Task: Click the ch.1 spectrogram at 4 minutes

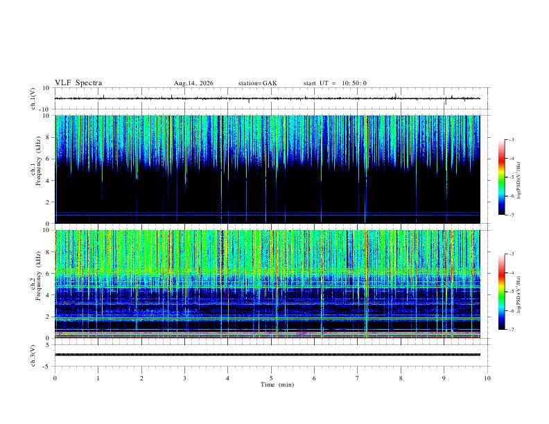Action: (x=228, y=169)
